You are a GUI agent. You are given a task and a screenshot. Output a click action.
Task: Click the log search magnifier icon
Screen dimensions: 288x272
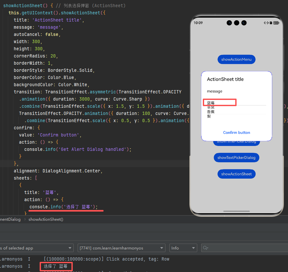(205, 248)
